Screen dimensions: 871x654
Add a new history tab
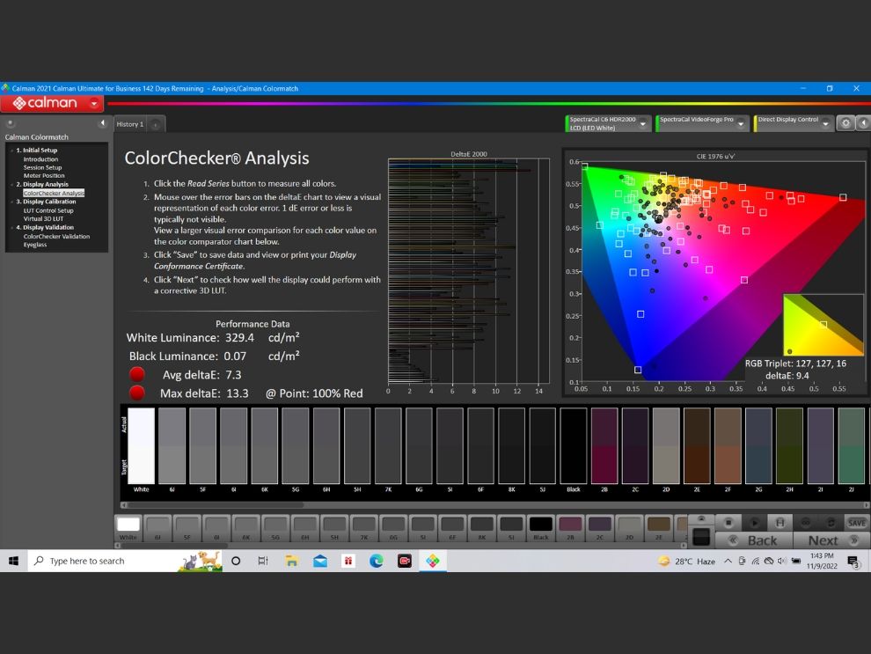coord(156,124)
